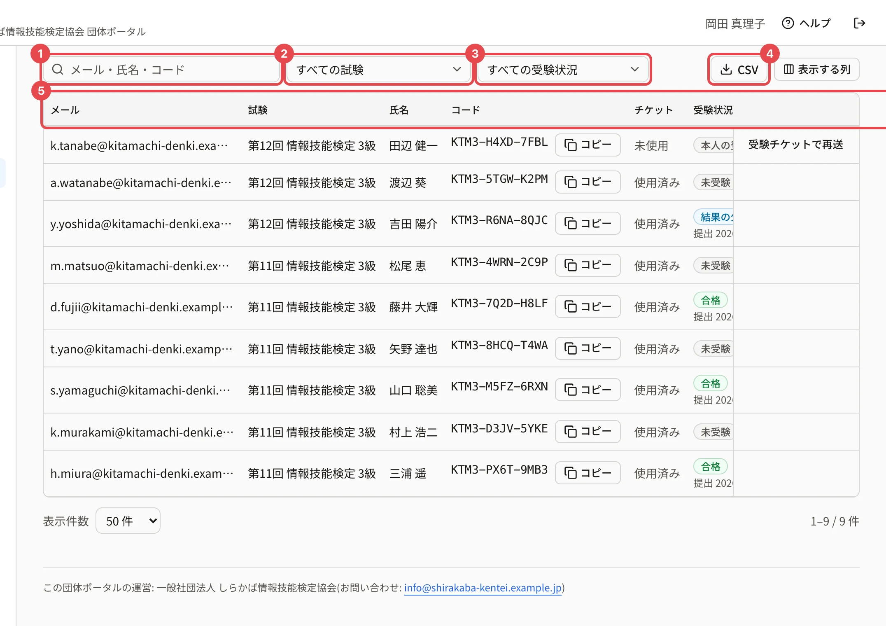Expand the すべての試験 dropdown

[378, 70]
